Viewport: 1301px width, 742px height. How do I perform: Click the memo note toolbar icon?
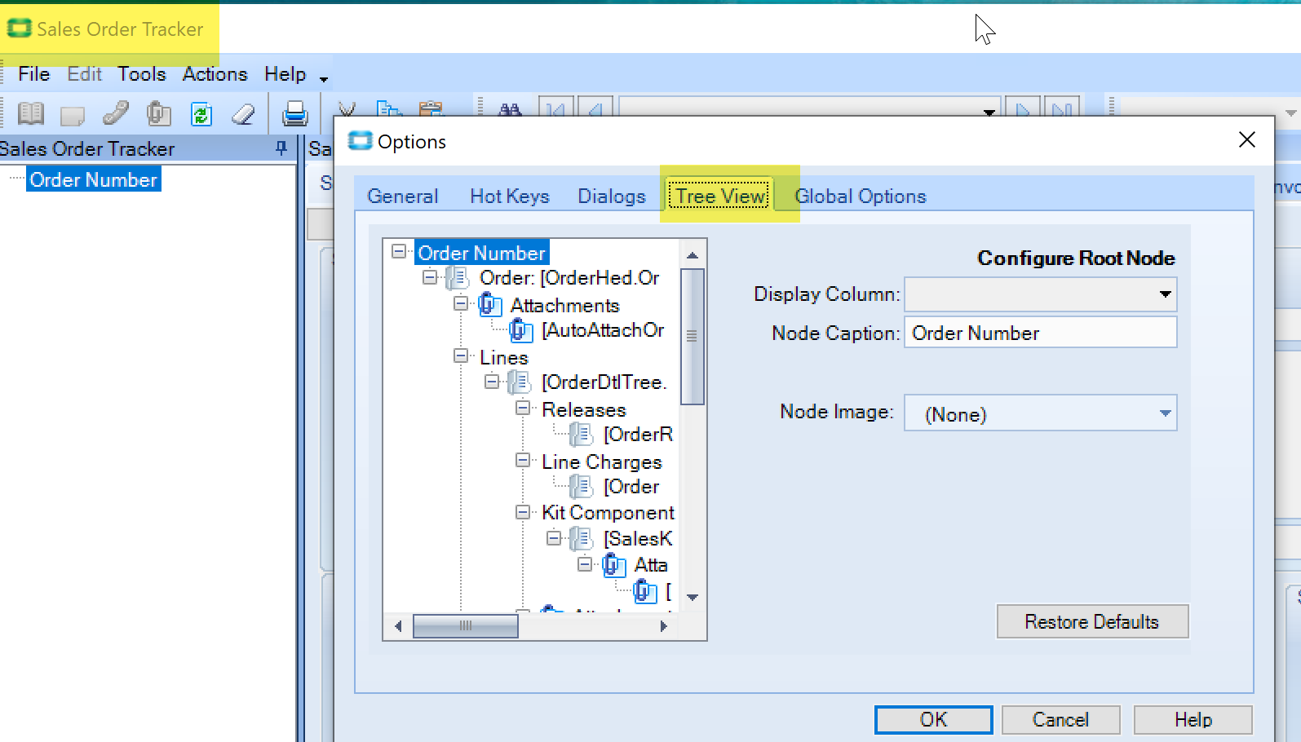73,115
